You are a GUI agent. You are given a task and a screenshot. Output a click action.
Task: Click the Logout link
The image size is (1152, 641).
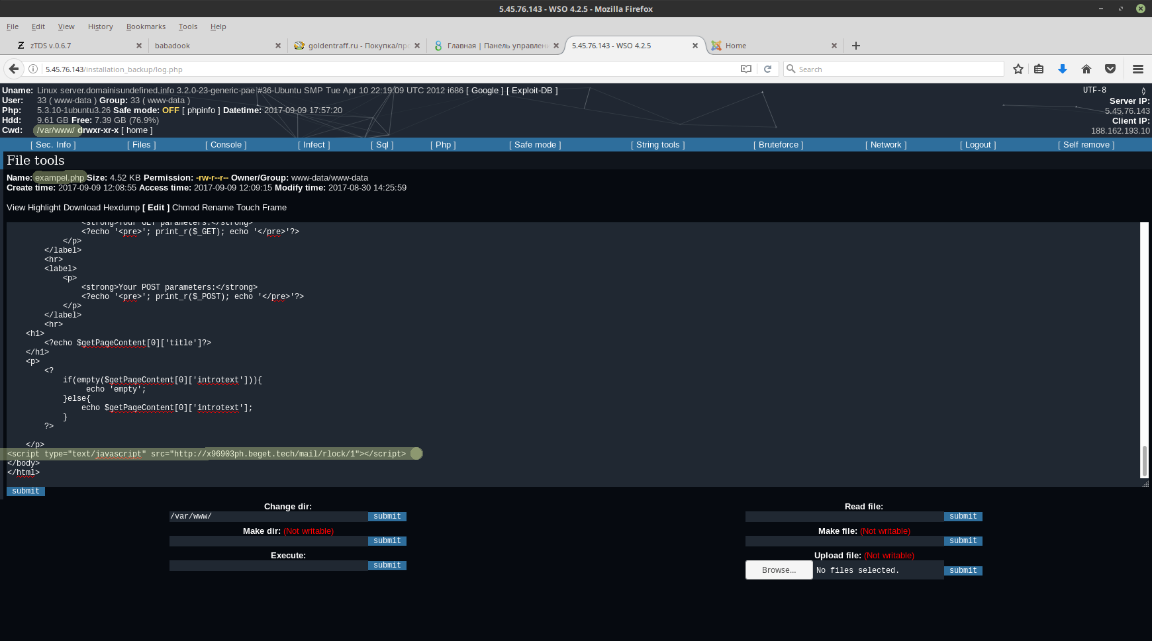(x=978, y=145)
